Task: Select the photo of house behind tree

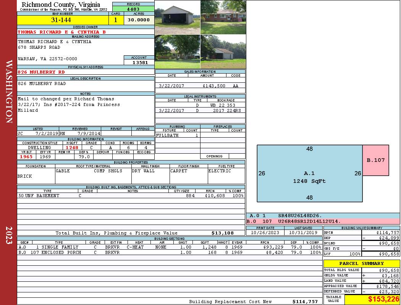Action: 178,51
